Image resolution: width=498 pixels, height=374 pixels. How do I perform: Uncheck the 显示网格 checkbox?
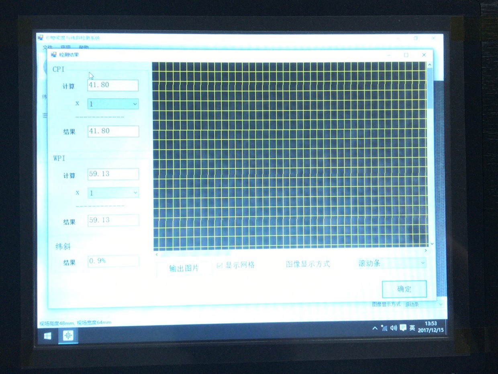[x=220, y=265]
